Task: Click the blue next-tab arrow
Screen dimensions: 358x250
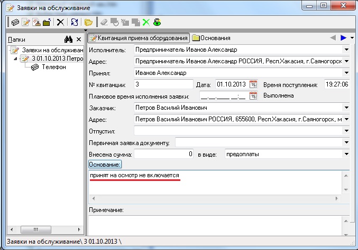Action: [x=343, y=38]
